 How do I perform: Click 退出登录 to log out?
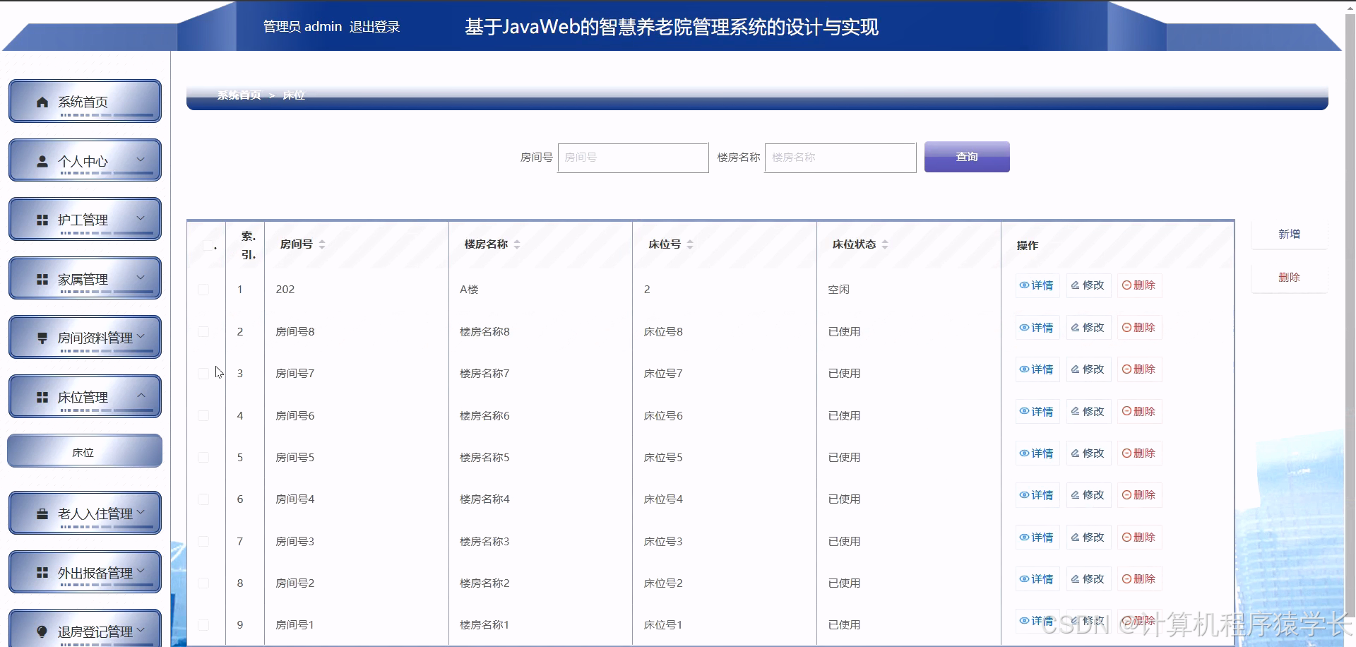(x=375, y=27)
